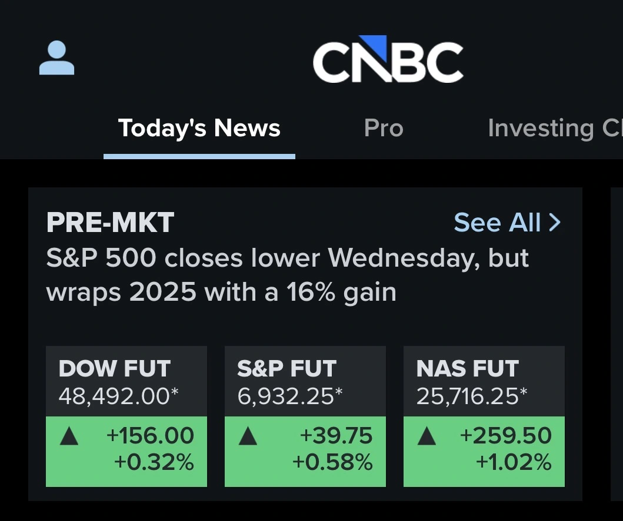Tap the green +156.00 Dow change box

126,451
